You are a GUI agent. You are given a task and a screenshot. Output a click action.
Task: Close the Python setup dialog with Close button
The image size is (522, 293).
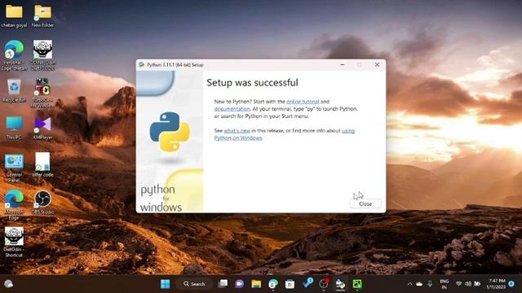365,203
